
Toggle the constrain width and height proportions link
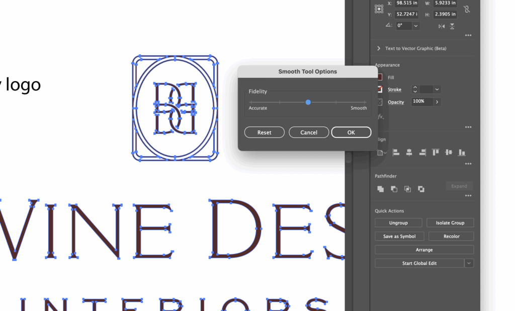pyautogui.click(x=467, y=9)
